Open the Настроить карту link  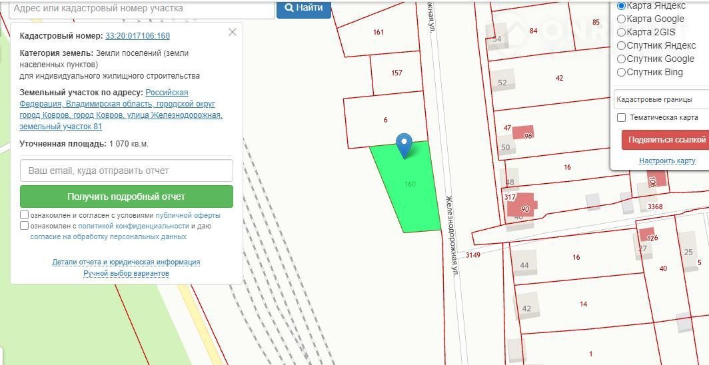pos(667,161)
